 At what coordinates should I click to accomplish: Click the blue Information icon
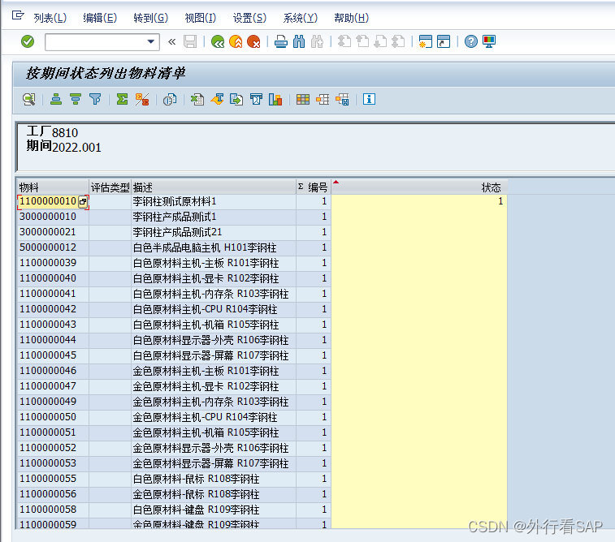click(369, 100)
